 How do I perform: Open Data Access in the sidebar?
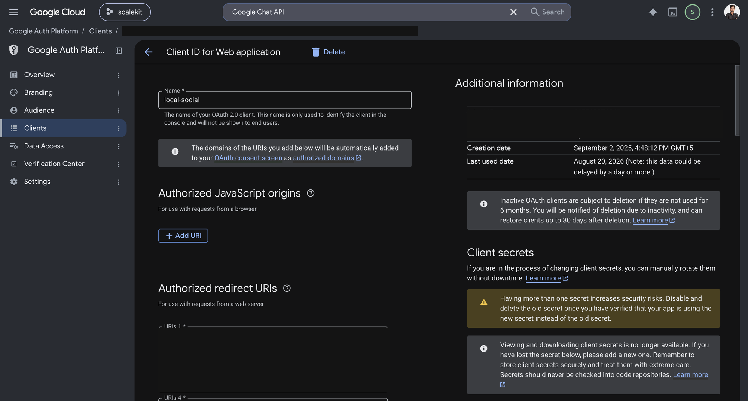click(44, 146)
